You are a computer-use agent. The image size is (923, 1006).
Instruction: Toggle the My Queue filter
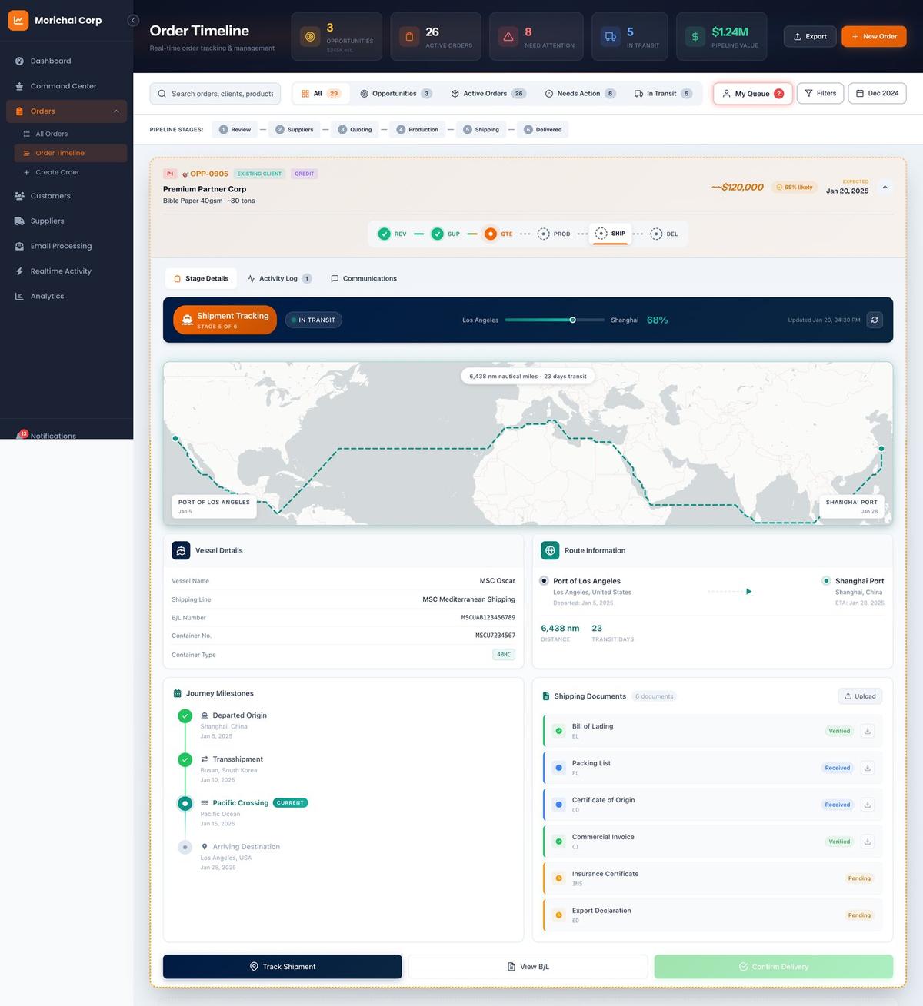tap(752, 94)
